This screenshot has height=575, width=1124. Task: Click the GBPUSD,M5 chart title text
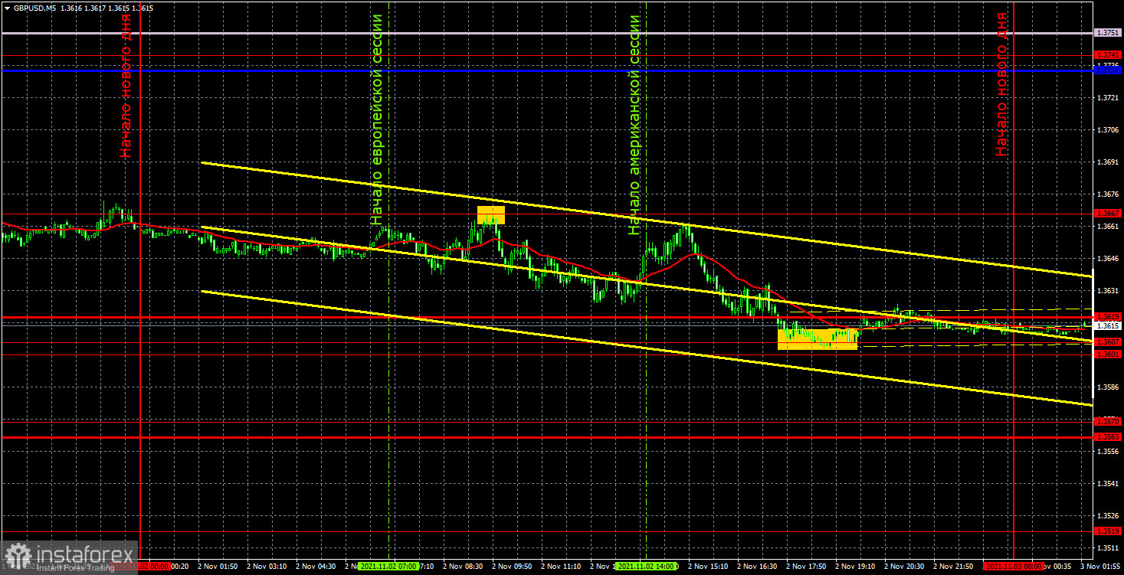(34, 8)
